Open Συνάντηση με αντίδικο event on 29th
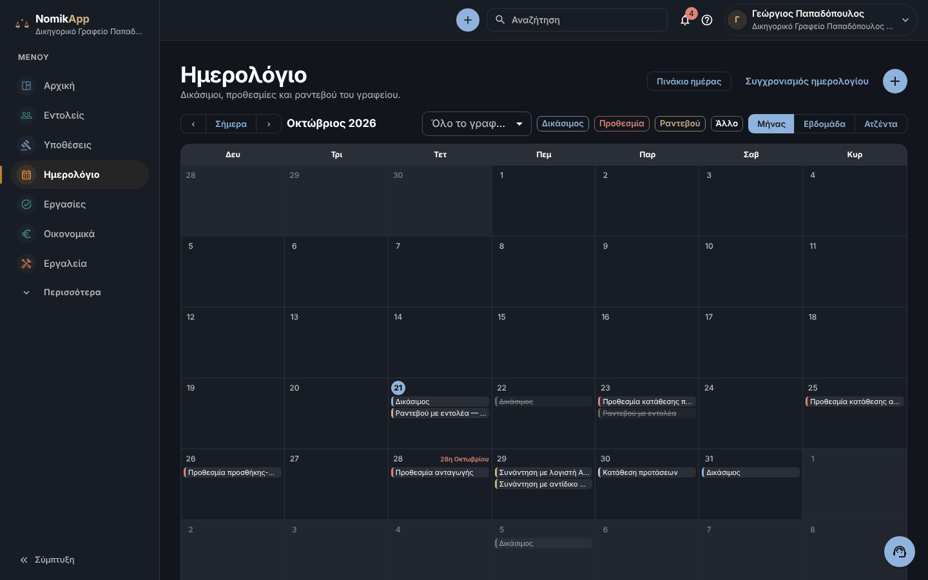This screenshot has width=928, height=580. pyautogui.click(x=543, y=484)
